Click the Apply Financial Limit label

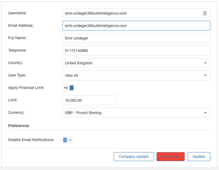26,88
